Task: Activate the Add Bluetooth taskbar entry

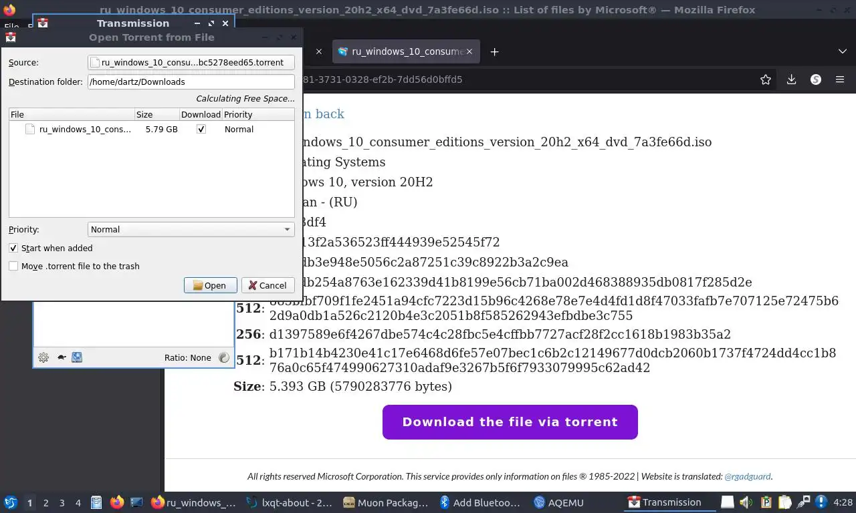Action: [x=481, y=502]
